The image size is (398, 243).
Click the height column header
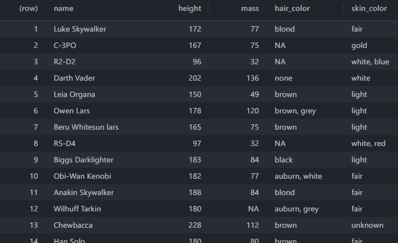point(189,8)
